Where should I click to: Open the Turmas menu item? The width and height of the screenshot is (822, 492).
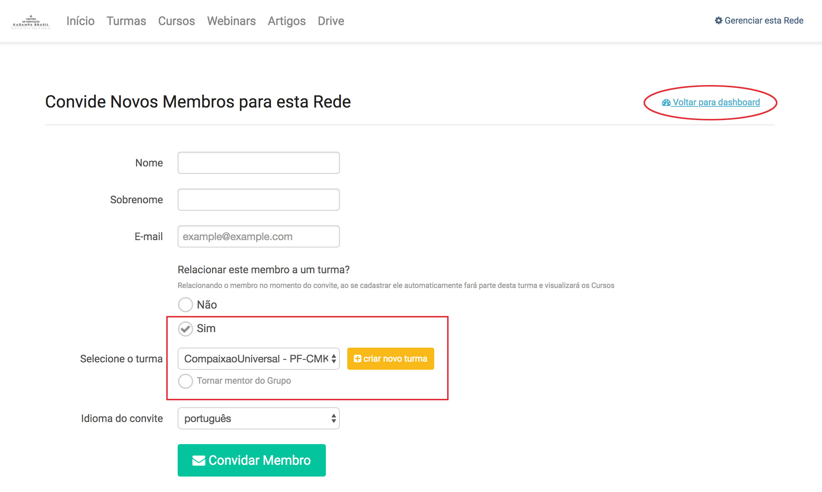pos(126,21)
